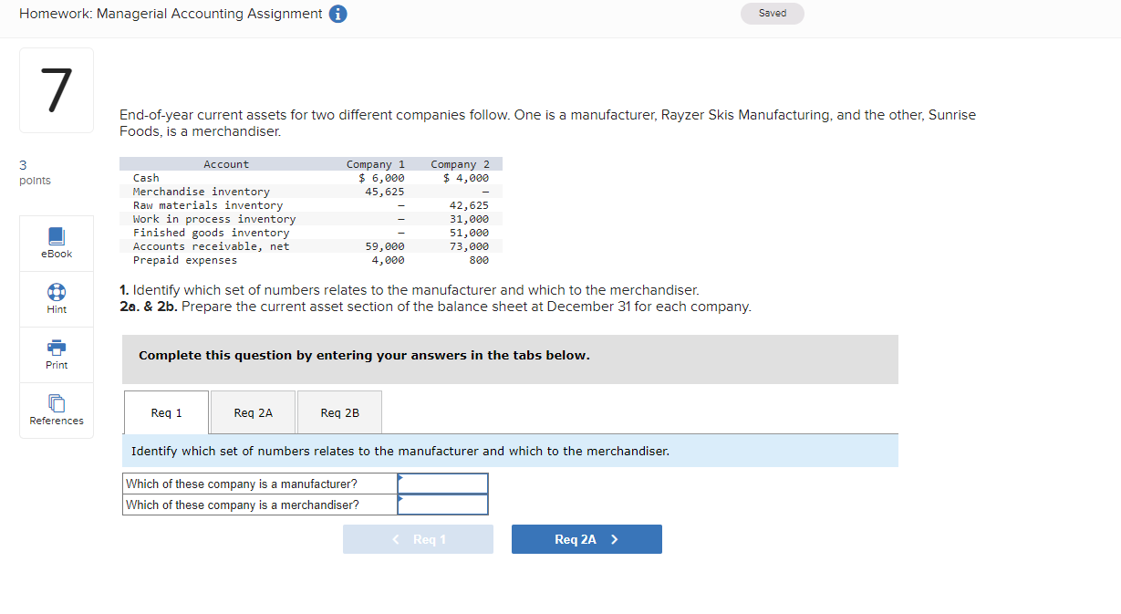Click the printer icon above References

click(x=56, y=348)
